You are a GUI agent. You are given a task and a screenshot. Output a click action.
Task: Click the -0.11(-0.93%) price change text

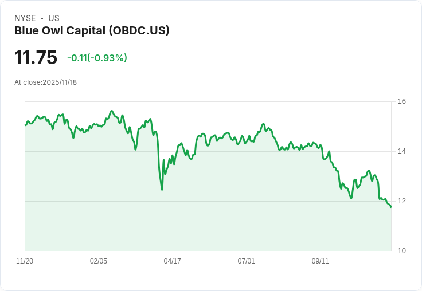tap(97, 58)
